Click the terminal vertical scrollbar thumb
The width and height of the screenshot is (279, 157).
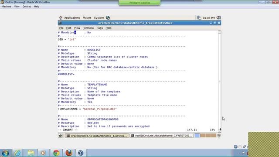[x=220, y=82]
